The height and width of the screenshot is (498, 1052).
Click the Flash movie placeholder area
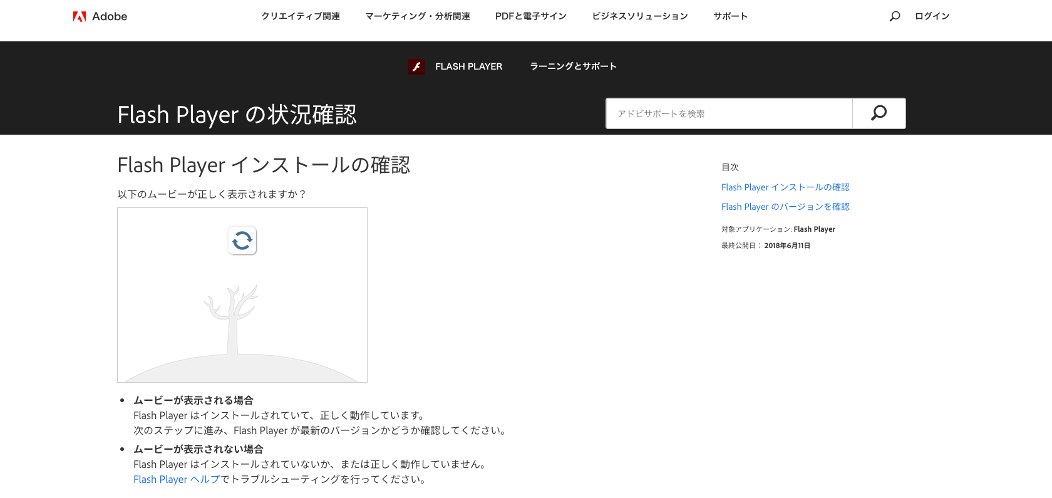(242, 295)
